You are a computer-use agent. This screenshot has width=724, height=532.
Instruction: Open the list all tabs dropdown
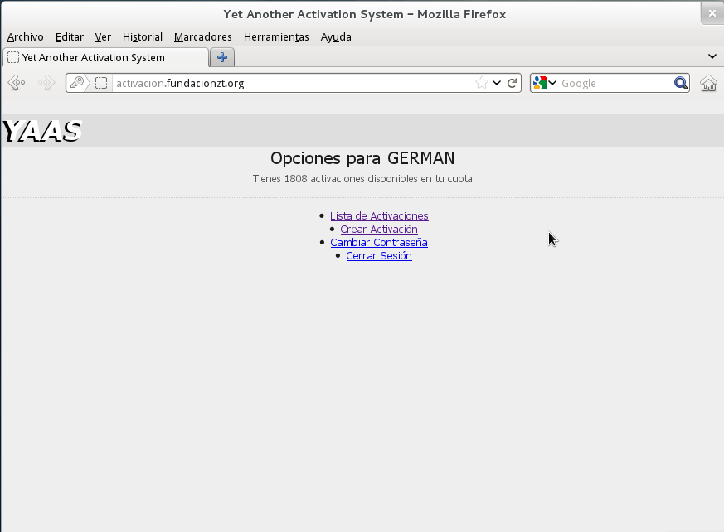click(x=712, y=56)
